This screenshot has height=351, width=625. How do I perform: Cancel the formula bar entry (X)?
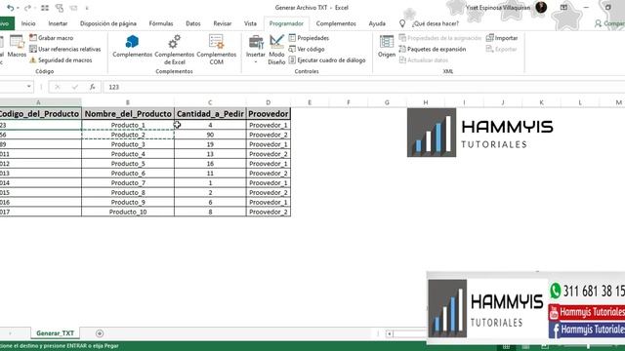coord(58,87)
